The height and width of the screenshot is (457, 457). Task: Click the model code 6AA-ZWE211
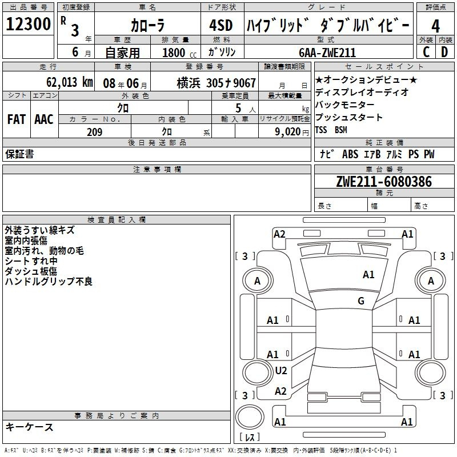pos(327,53)
